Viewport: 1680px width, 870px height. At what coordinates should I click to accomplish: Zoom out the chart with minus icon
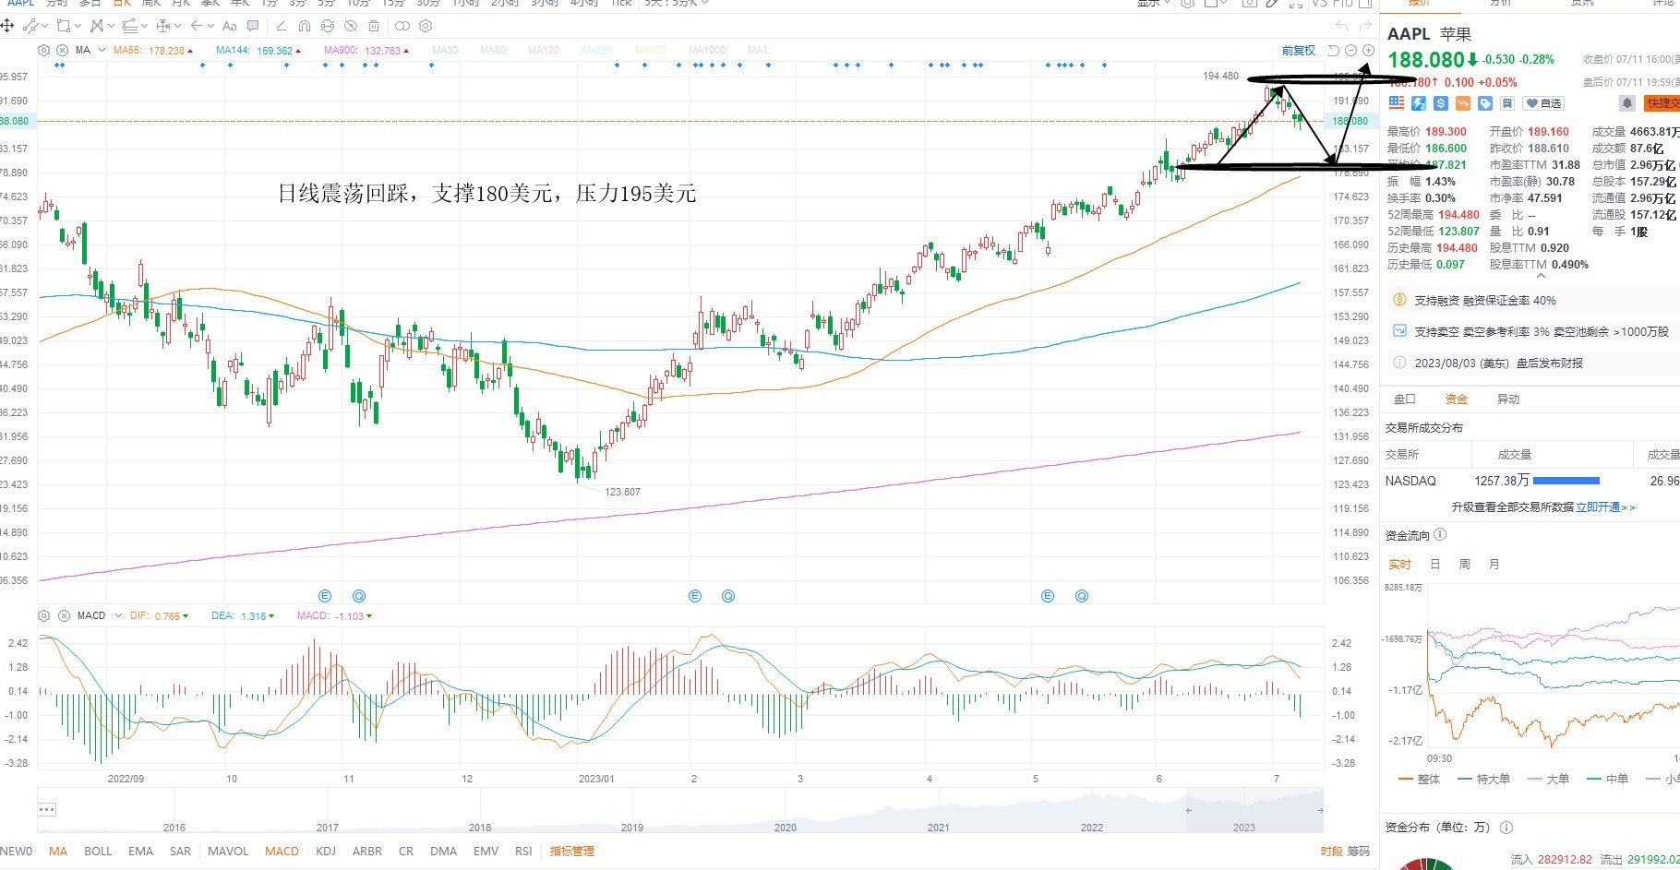[x=1350, y=50]
